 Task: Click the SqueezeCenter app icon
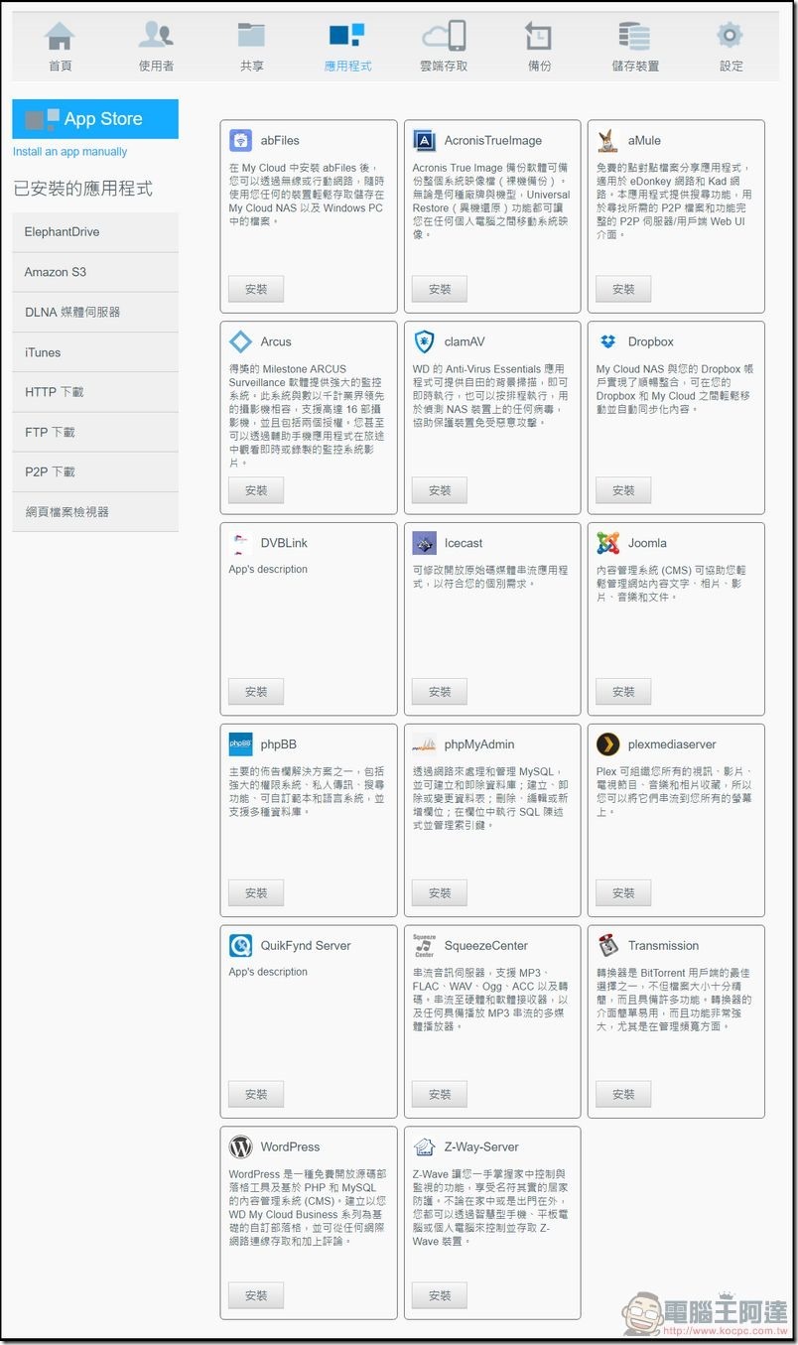(425, 946)
